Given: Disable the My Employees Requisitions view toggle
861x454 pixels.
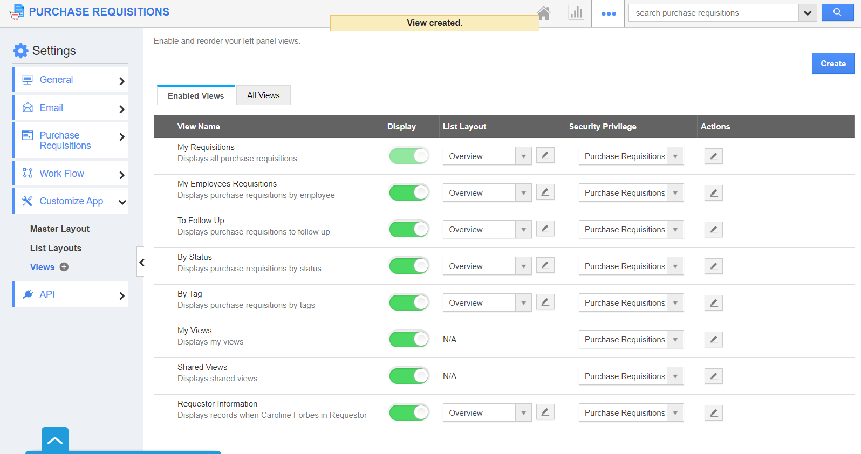Looking at the screenshot, I should (409, 192).
